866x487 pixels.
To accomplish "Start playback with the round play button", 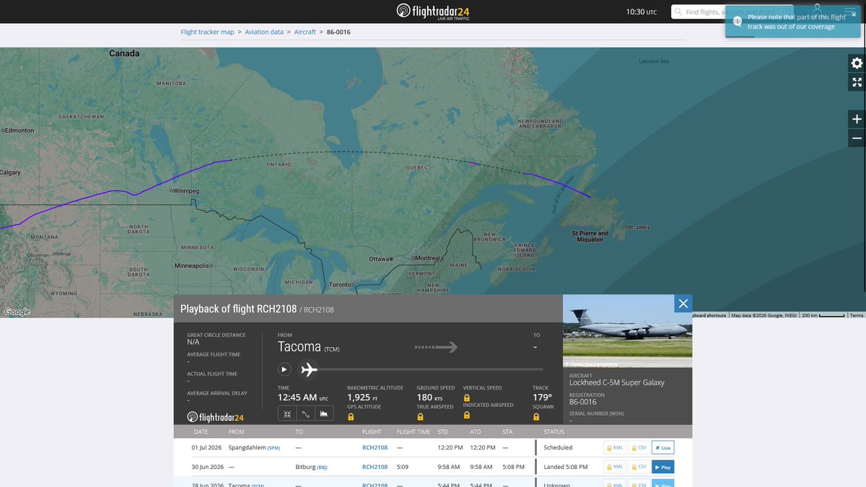I will pyautogui.click(x=284, y=369).
